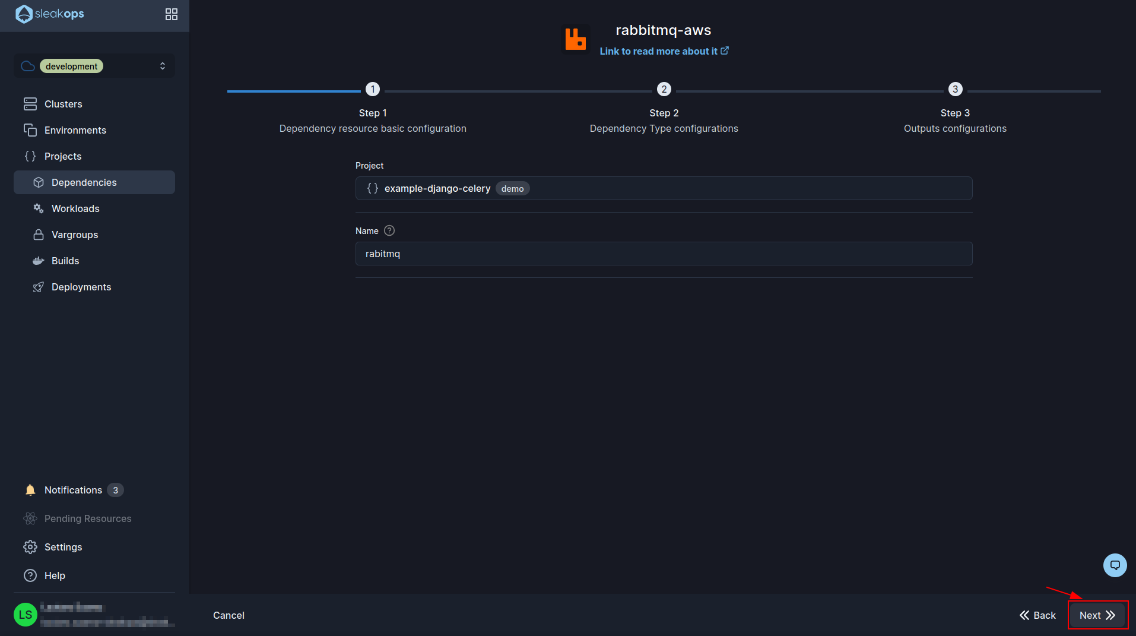Open the chat support bubble
Screen dimensions: 1136x636
click(1115, 565)
